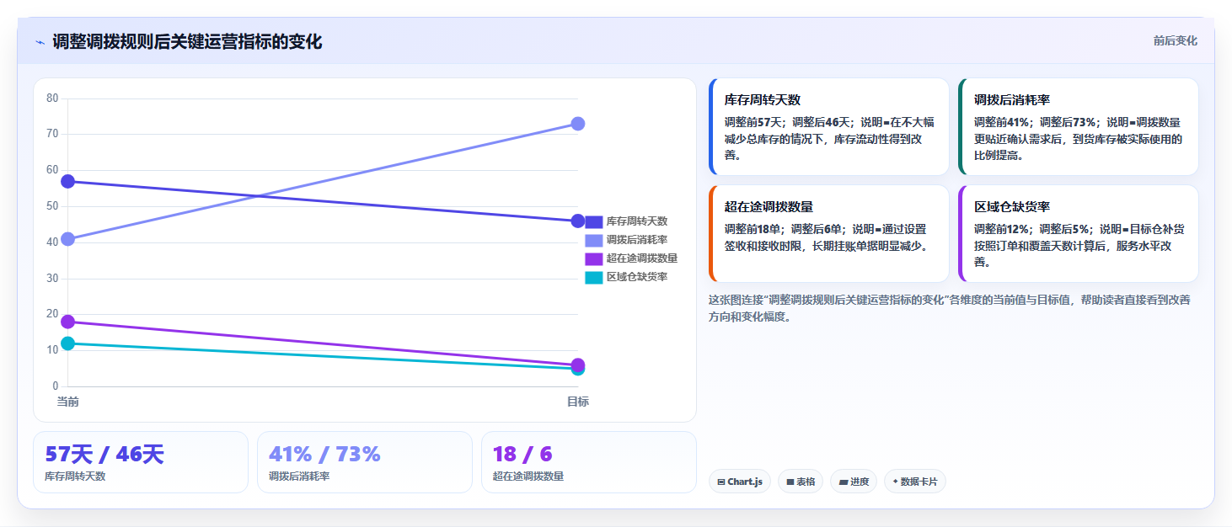Click 区域仓缺货率 data point at 当前 (12)

click(68, 343)
